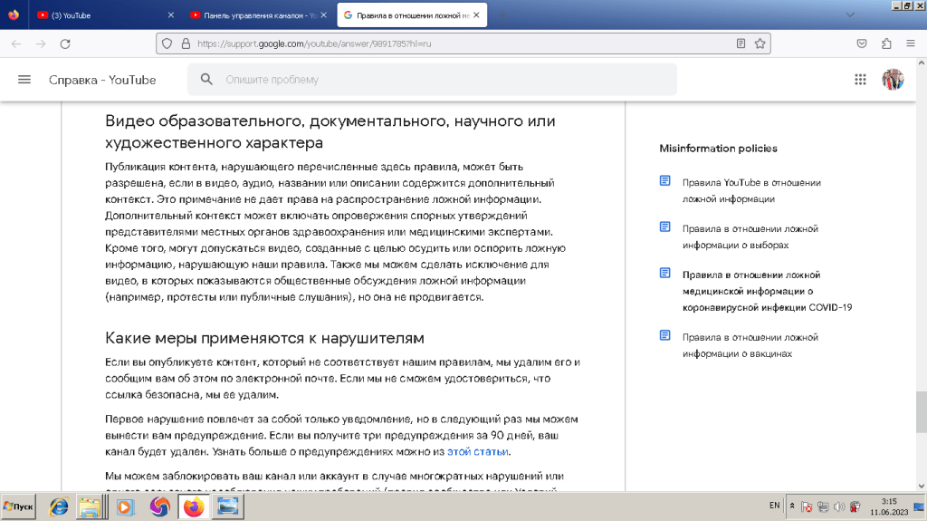Toggle reader view in the address bar
The image size is (927, 521).
click(x=741, y=43)
